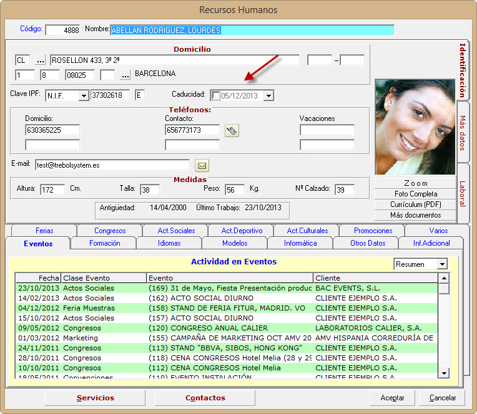This screenshot has height=414, width=477.
Task: Click the address field ROSELLON 433
Action: click(x=175, y=60)
